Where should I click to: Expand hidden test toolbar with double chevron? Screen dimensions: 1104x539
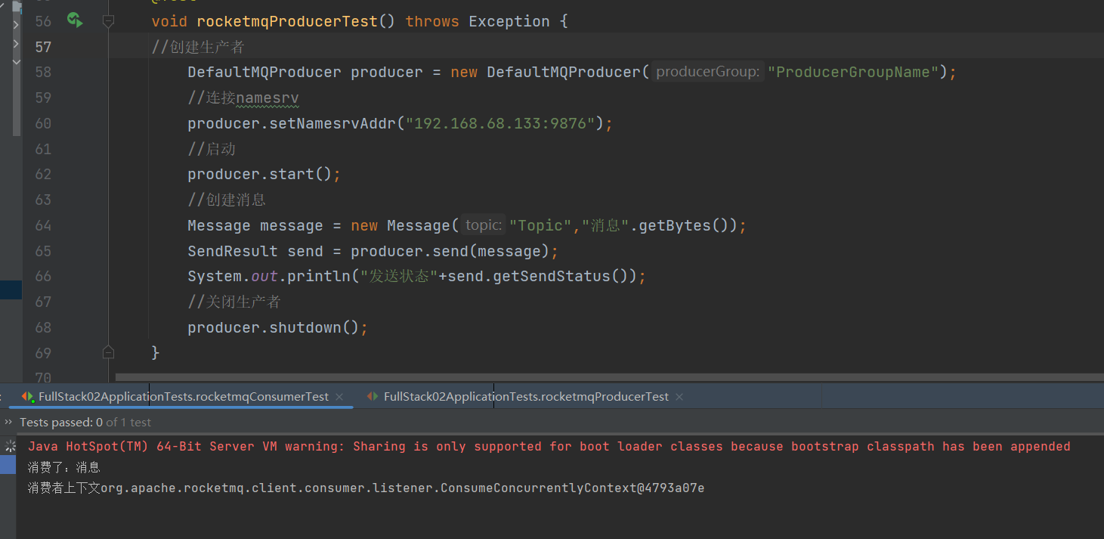click(x=8, y=422)
